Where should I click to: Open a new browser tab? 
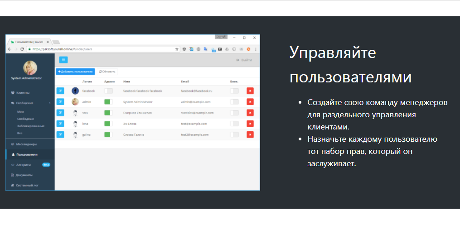pos(56,42)
